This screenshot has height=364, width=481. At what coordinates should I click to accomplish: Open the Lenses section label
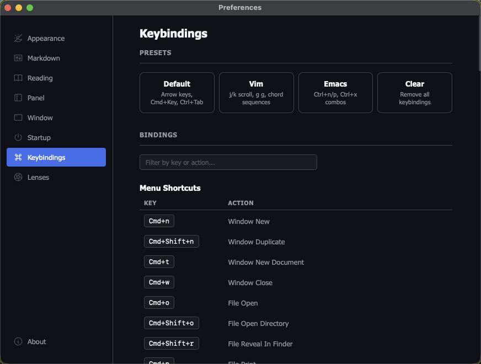click(x=38, y=177)
